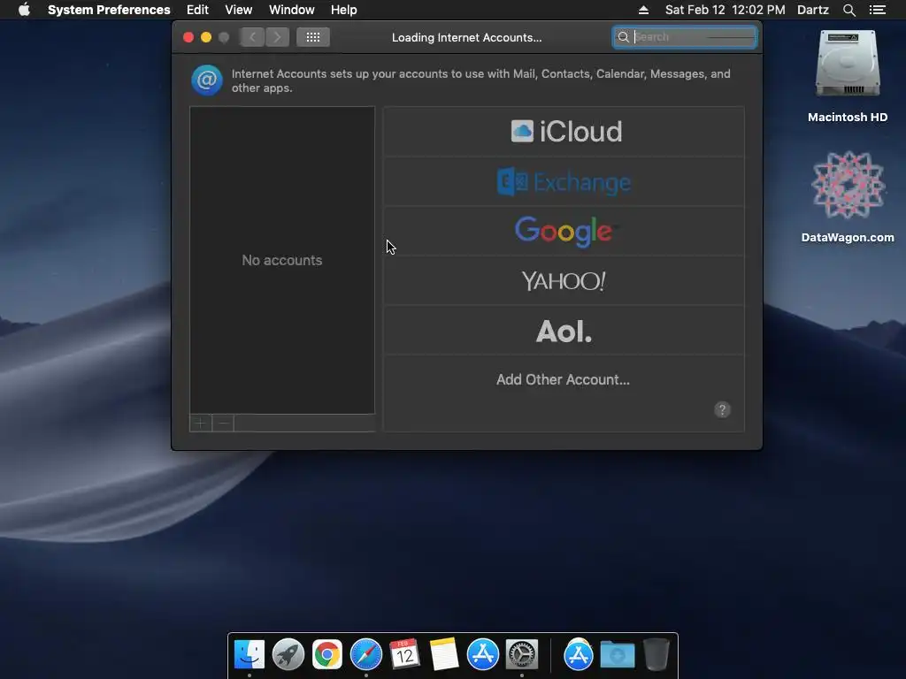
Task: Click the Dartz user menu
Action: click(x=813, y=10)
